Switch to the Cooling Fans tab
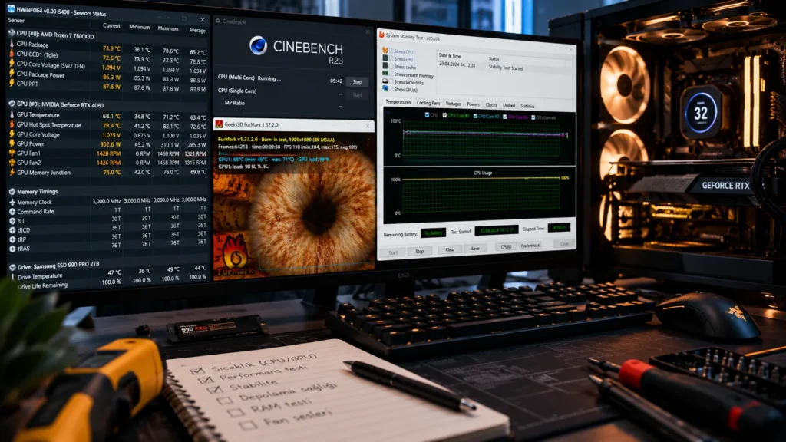The width and height of the screenshot is (786, 442). click(x=428, y=103)
